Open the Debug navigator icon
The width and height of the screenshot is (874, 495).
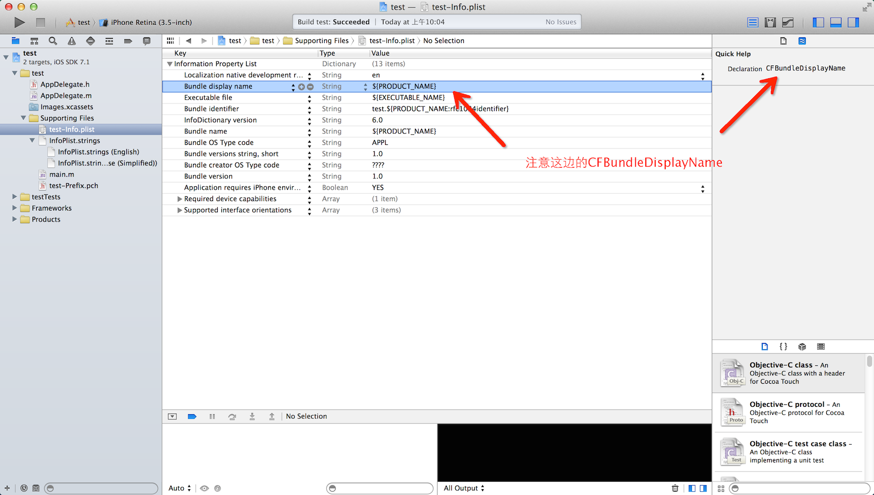click(x=109, y=41)
